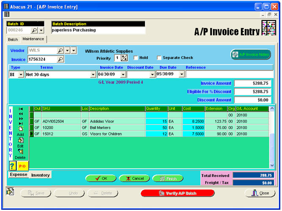Open Discount Date dropdown
The height and width of the screenshot is (211, 282).
tap(152, 74)
